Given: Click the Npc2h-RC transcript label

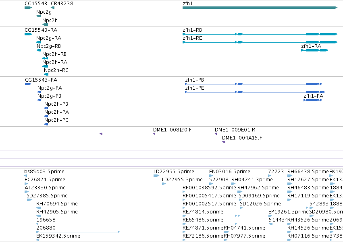Looking at the screenshot, I should [56, 70].
